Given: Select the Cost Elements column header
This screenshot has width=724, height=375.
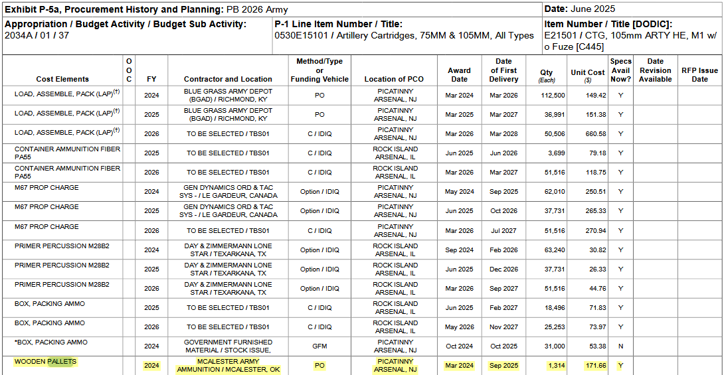Looking at the screenshot, I should (x=62, y=79).
